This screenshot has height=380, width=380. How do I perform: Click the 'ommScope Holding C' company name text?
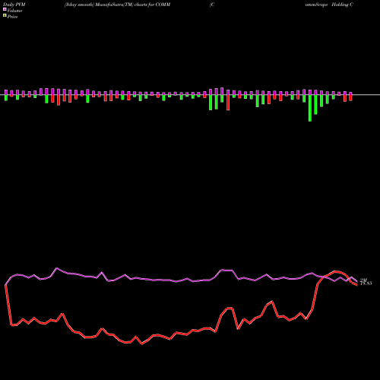329,5
